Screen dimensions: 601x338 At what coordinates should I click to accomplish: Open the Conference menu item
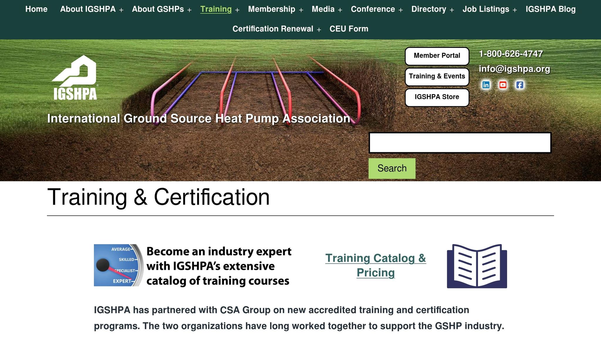coord(373,9)
